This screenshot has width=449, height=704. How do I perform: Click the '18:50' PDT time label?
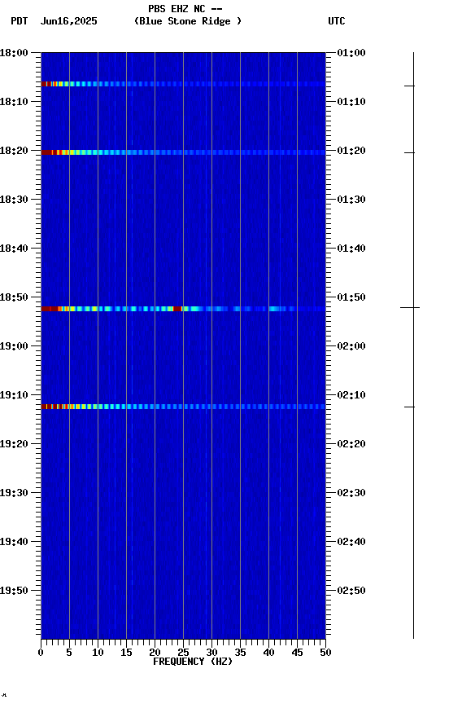click(x=14, y=297)
